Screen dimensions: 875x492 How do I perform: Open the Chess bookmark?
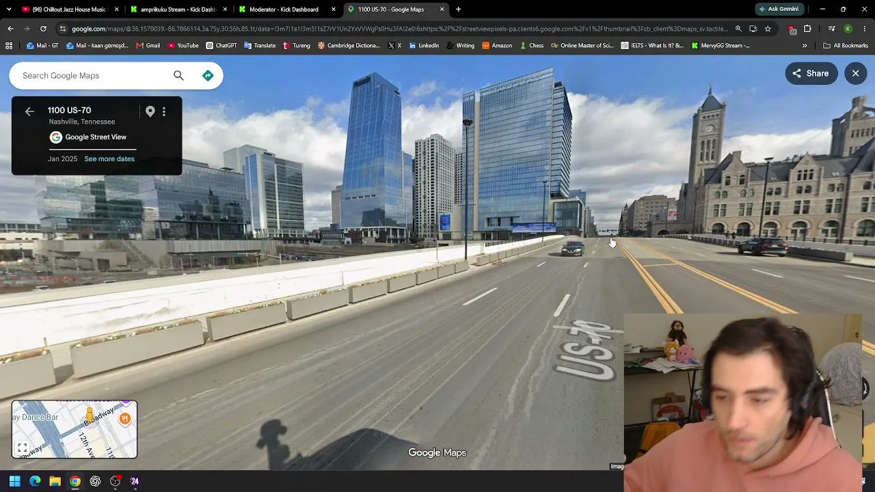point(531,46)
